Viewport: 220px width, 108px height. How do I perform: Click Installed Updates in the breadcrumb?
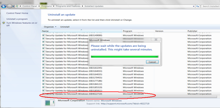pyautogui.click(x=94, y=6)
